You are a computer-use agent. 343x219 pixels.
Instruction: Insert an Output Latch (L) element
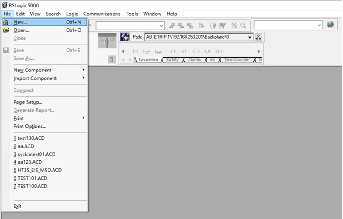tap(219, 51)
